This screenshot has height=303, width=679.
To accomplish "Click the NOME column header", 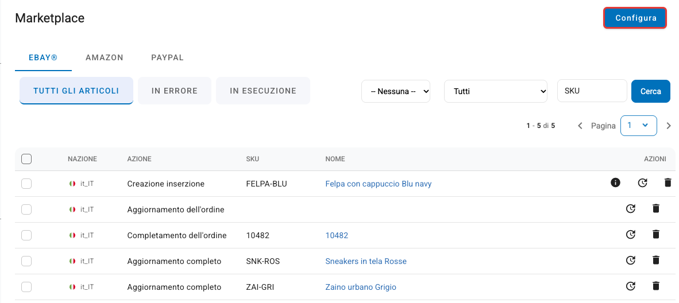I will click(x=335, y=159).
